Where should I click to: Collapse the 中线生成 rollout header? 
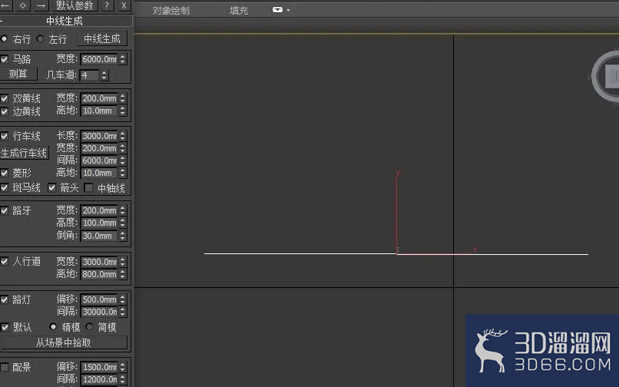coord(66,21)
